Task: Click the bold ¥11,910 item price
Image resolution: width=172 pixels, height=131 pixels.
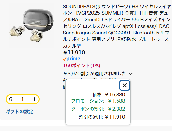Action: [74, 52]
